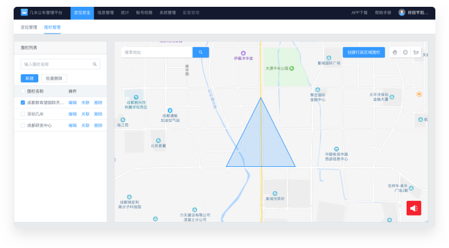This screenshot has height=248, width=449.
Task: Check the 深圳几米 fence checkbox
Action: click(23, 114)
